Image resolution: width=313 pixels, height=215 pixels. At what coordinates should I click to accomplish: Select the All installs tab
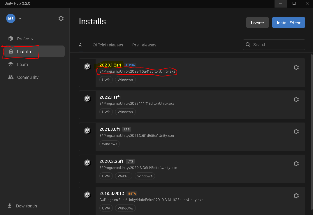click(81, 45)
